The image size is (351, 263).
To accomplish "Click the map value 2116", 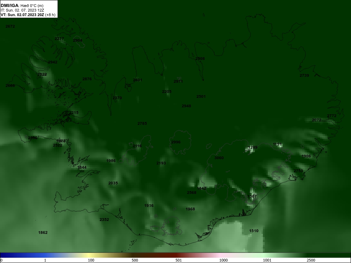I will [137, 146].
